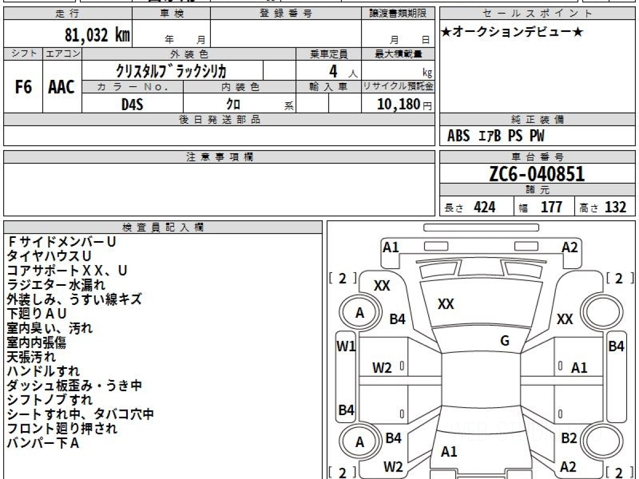The image size is (639, 479).
Task: Select the クリスタルブラックシリカ exterior color name
Action: click(x=172, y=70)
